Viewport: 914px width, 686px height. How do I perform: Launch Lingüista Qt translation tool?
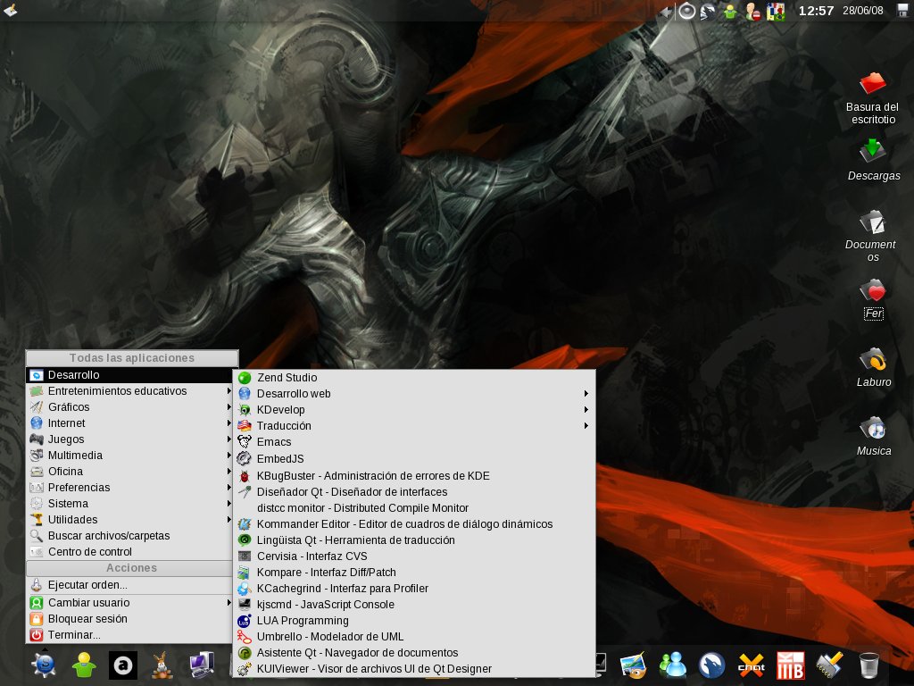point(414,540)
